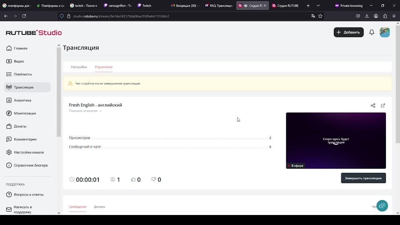Mute audio on the Студия RUTUBE tab
This screenshot has height=225, width=400.
click(x=246, y=6)
